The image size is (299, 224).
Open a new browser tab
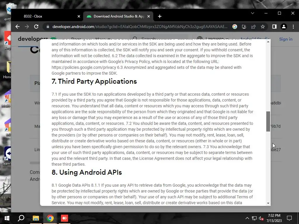[x=160, y=16]
